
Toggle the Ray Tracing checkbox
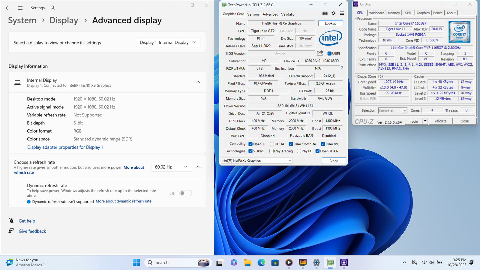point(271,151)
